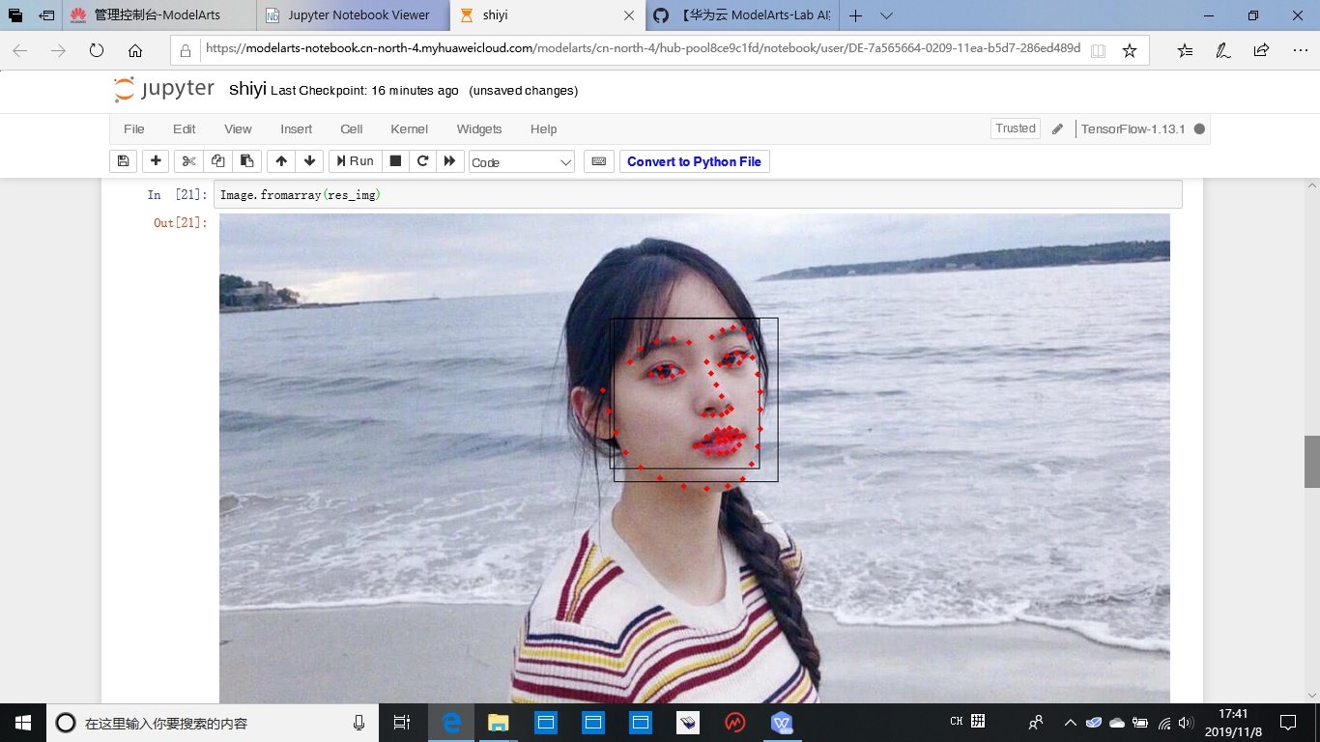This screenshot has height=742, width=1320.
Task: Open the tab list chevron dropdown
Action: pos(886,15)
